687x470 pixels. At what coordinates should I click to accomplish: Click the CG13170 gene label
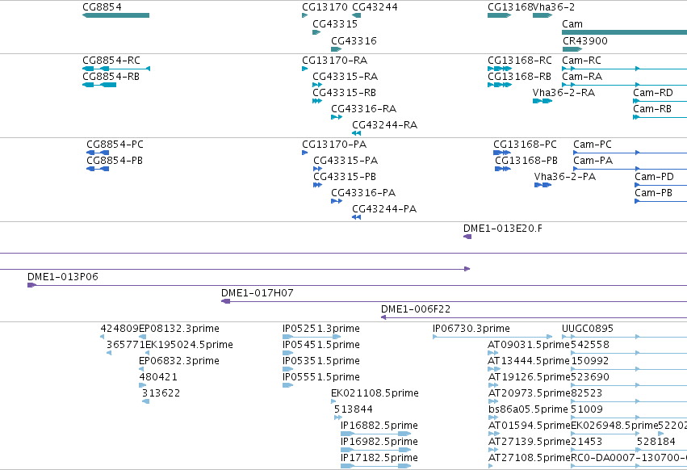325,7
